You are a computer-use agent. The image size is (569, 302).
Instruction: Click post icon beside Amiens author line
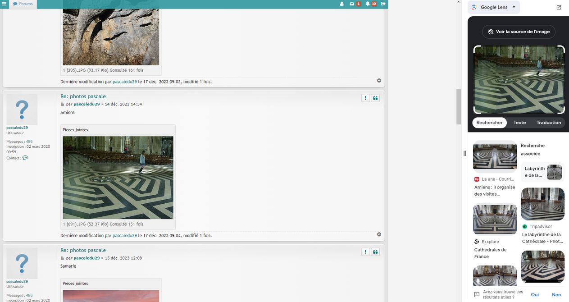pyautogui.click(x=63, y=104)
